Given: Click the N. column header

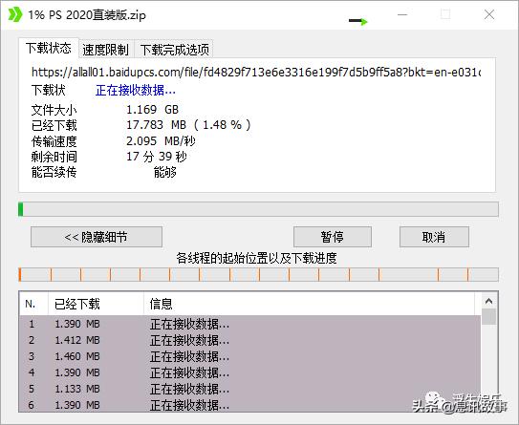Looking at the screenshot, I should (x=33, y=304).
